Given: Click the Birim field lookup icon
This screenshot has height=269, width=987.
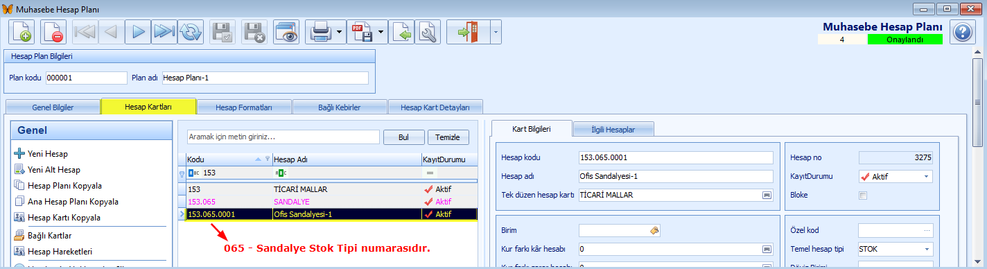Looking at the screenshot, I should 654,230.
